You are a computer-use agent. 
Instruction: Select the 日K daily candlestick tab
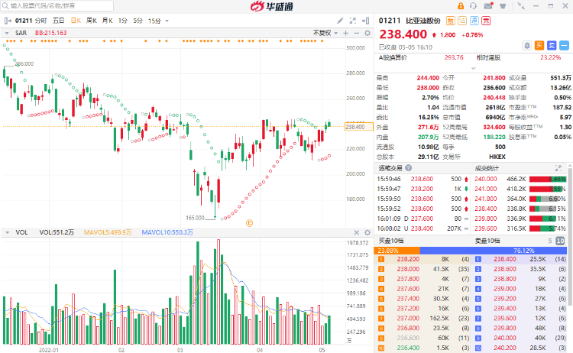pos(76,21)
